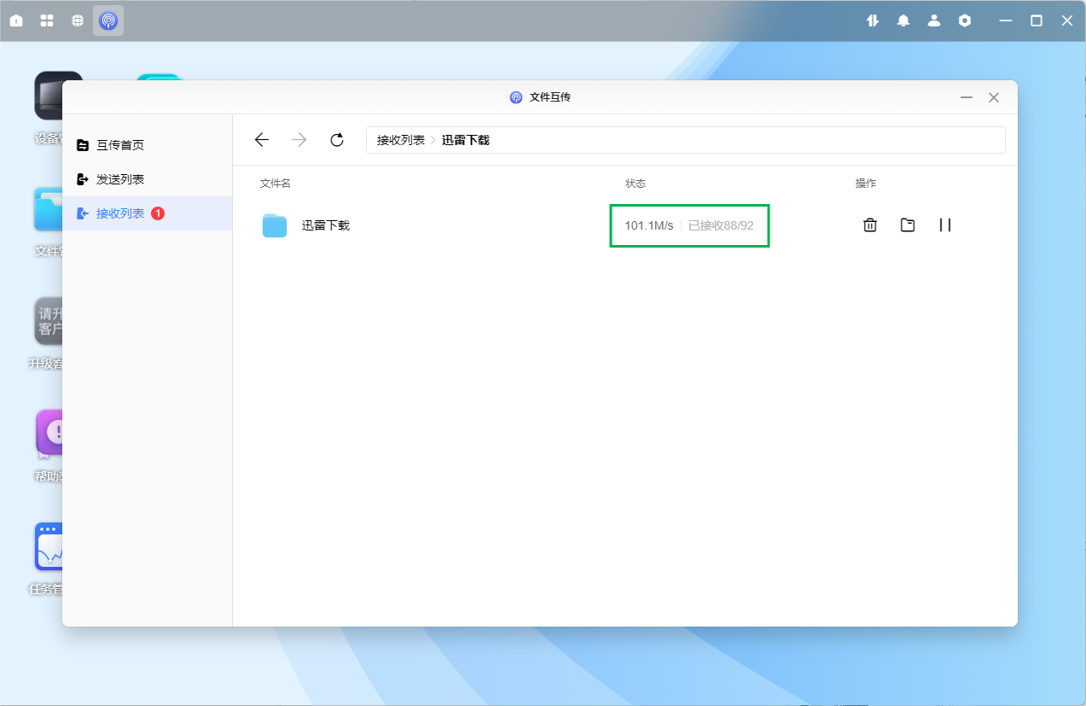Click the 迅雷下载 breadcrumb segment
This screenshot has width=1086, height=706.
(x=466, y=140)
